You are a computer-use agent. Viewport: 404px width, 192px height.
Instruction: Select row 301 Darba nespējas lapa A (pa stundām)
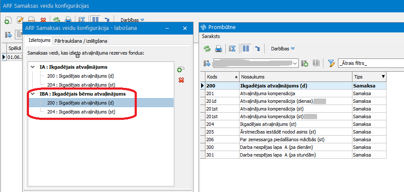click(294, 155)
